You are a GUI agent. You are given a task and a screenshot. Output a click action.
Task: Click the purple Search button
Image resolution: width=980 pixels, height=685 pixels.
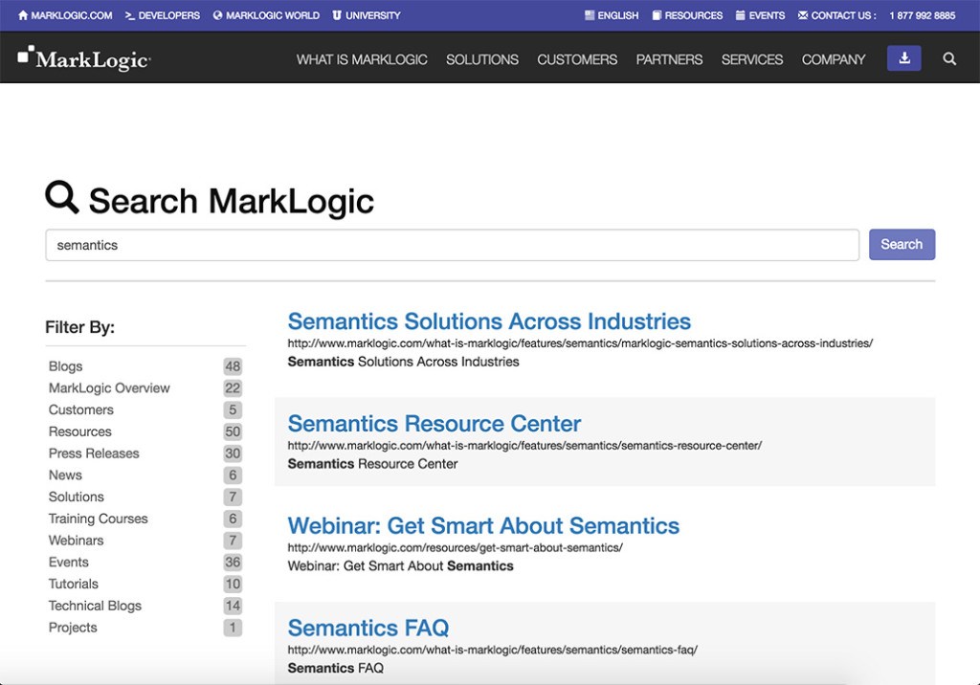coord(902,244)
